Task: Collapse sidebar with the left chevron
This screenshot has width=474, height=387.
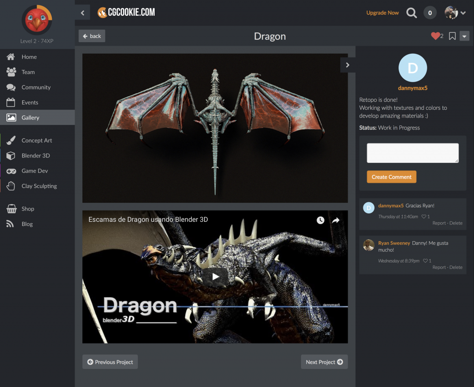Action: [82, 12]
